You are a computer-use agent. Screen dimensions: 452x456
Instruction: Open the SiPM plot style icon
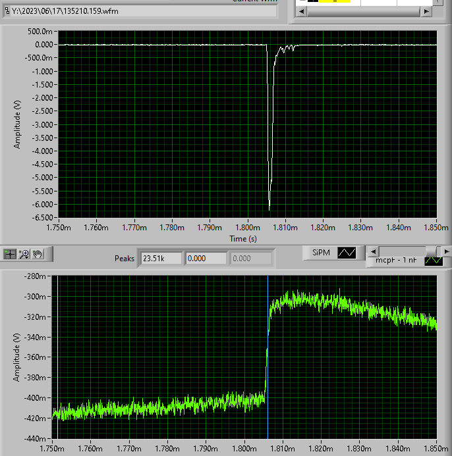point(347,253)
